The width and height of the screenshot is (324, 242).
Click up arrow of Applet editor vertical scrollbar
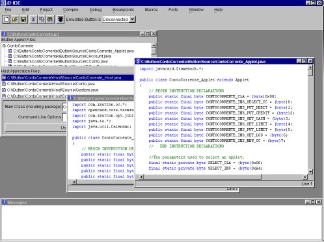pos(310,68)
